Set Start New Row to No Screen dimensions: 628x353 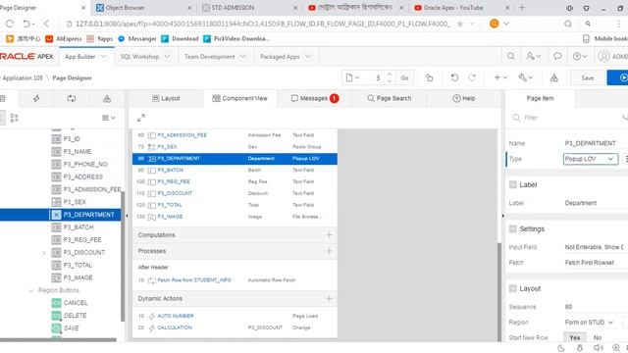tap(598, 337)
